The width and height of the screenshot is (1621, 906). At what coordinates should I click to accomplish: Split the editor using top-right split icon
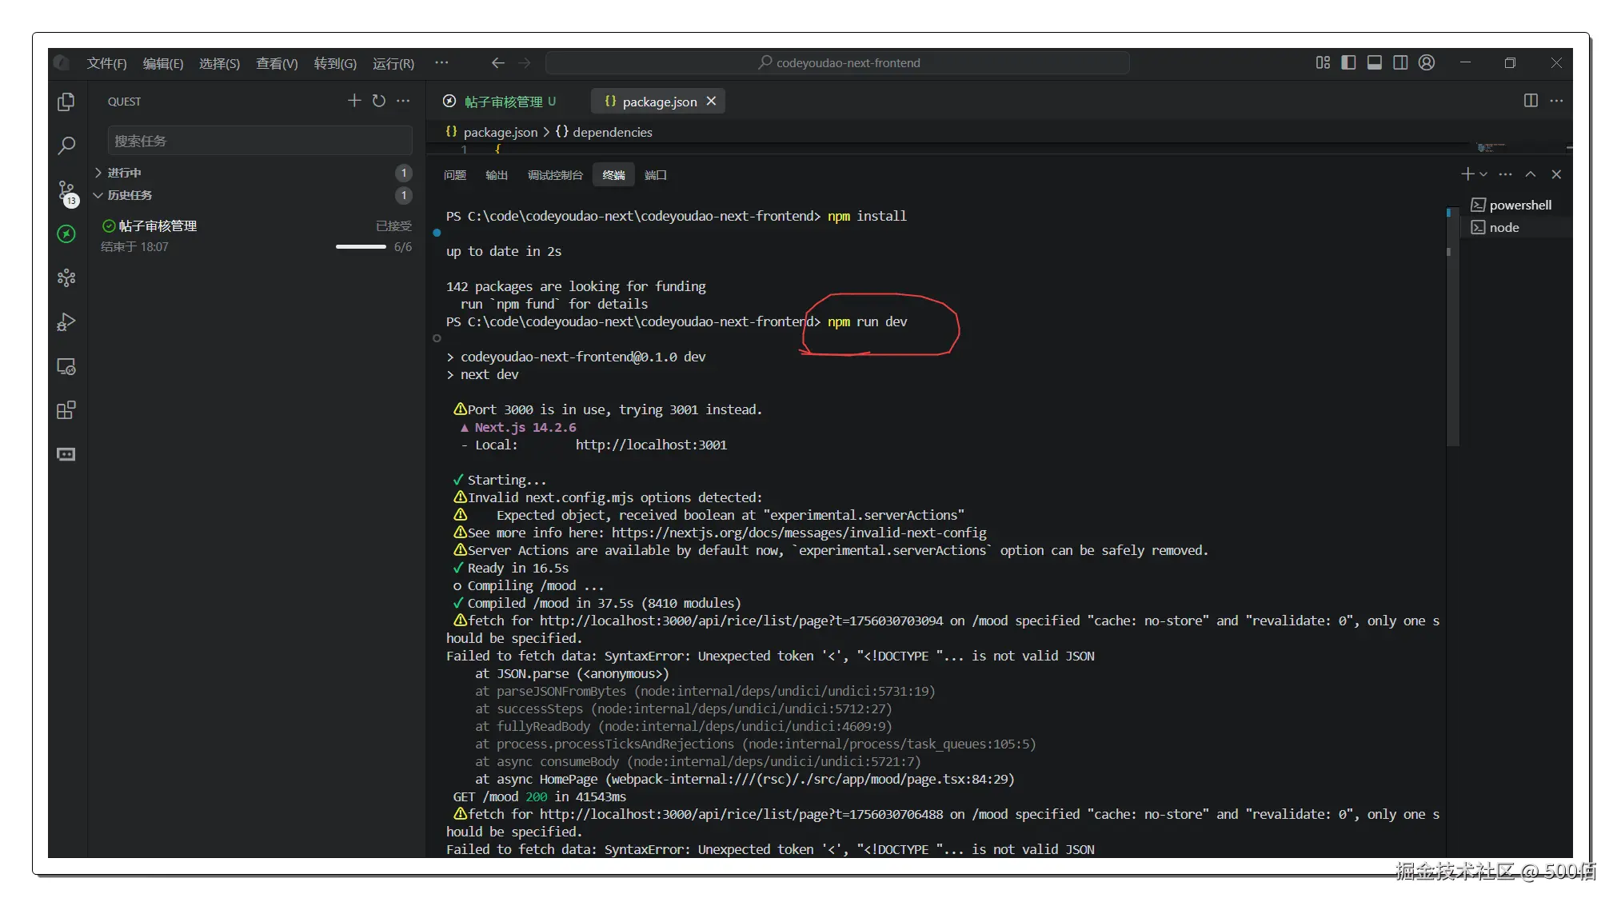(1531, 101)
